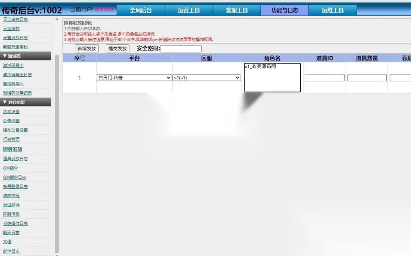The image size is (411, 256).
Task: Open the 邮件日志 link
Action: click(x=11, y=251)
